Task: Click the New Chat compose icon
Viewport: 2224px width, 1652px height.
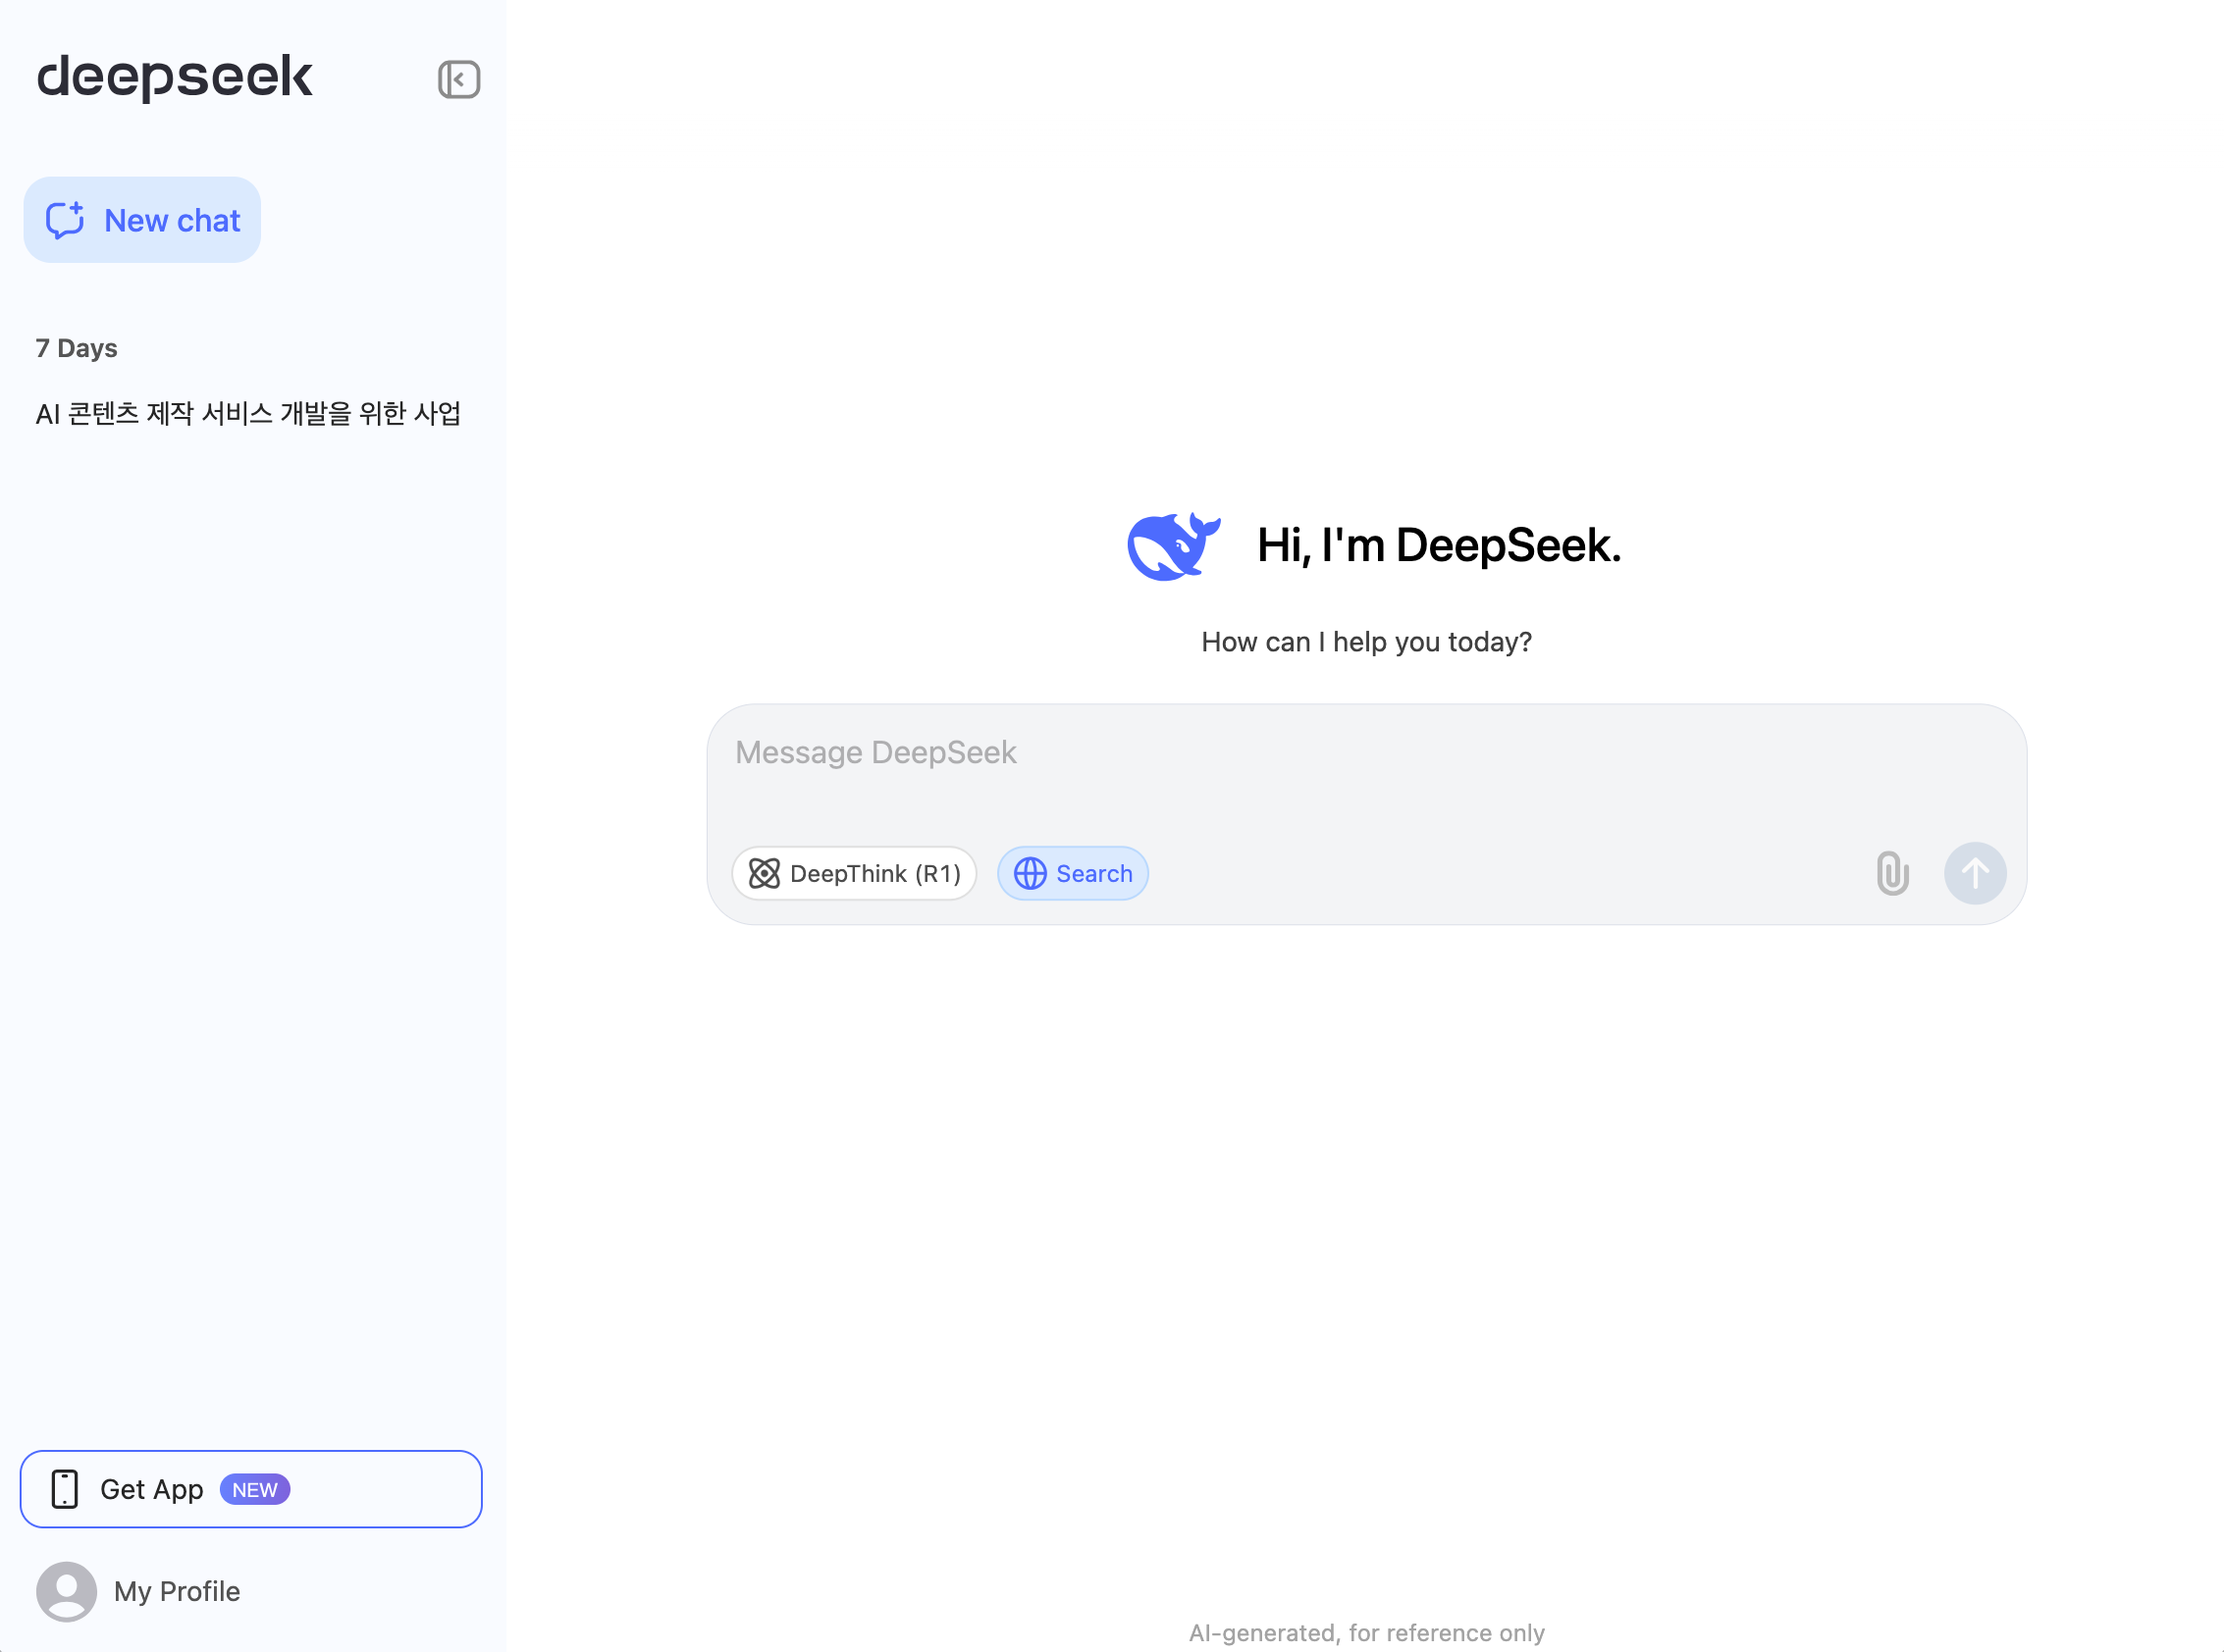Action: (64, 219)
